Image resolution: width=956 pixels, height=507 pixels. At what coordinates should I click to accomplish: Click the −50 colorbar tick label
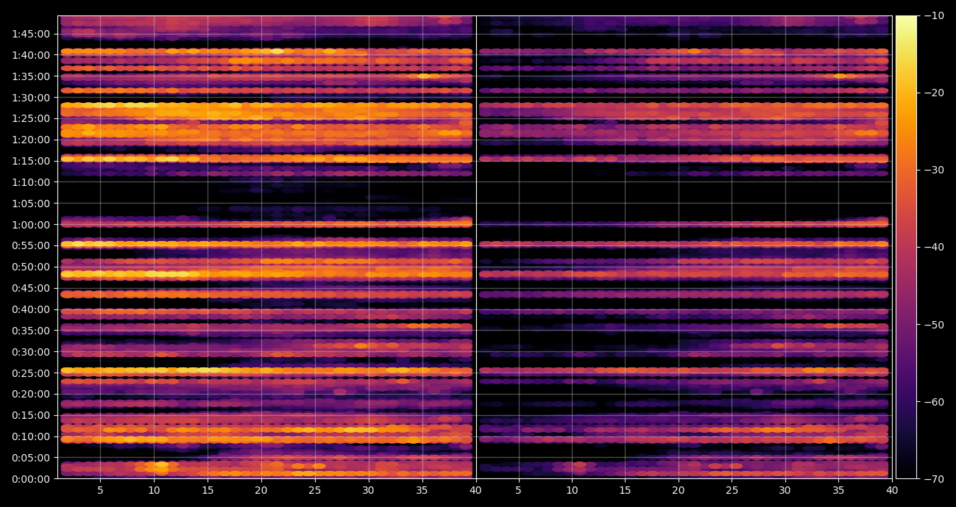(935, 324)
